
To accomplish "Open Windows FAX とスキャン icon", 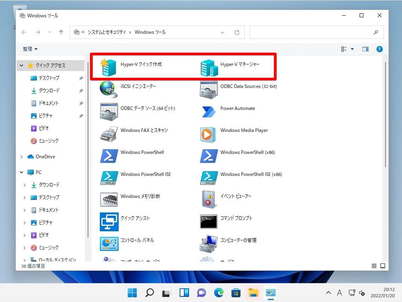I will point(109,134).
